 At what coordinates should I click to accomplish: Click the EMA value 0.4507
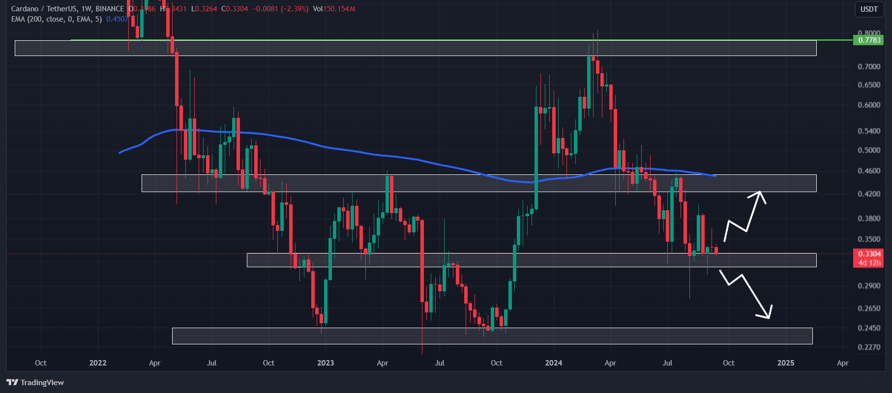point(117,19)
